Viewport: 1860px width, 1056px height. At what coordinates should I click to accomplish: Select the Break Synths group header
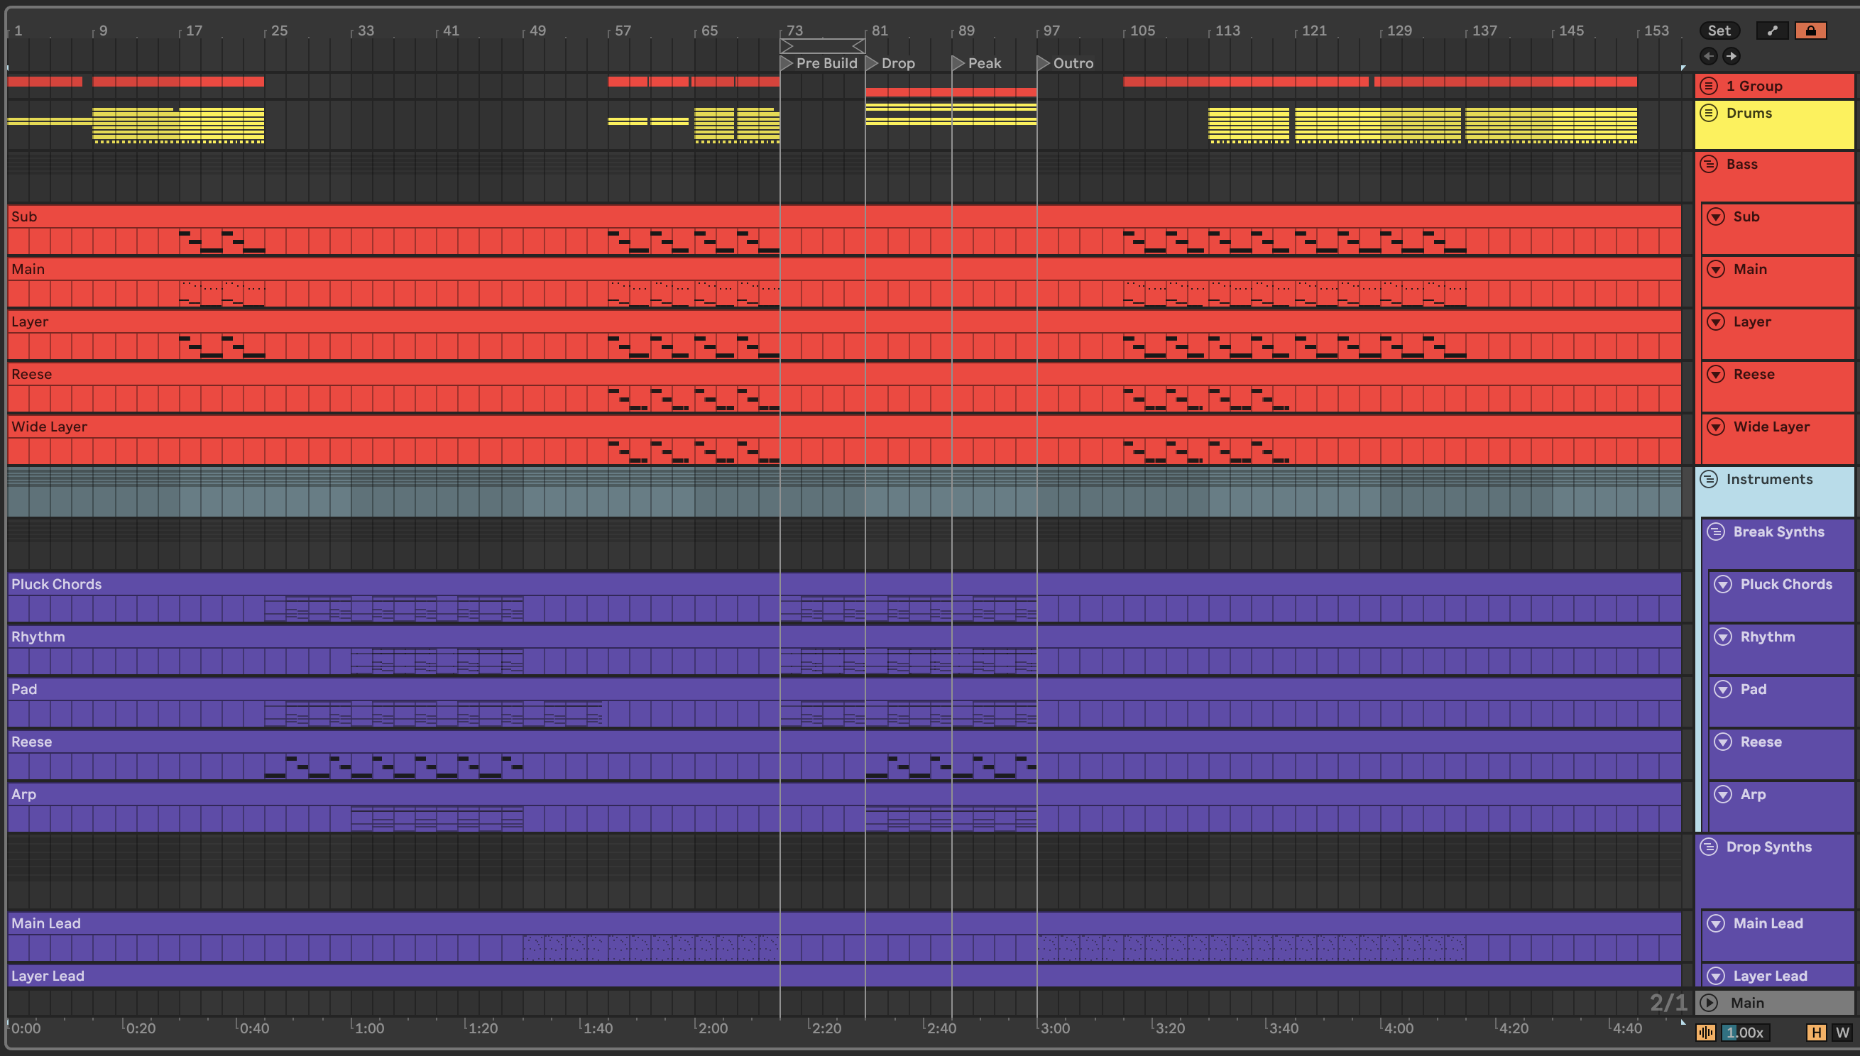[1779, 532]
